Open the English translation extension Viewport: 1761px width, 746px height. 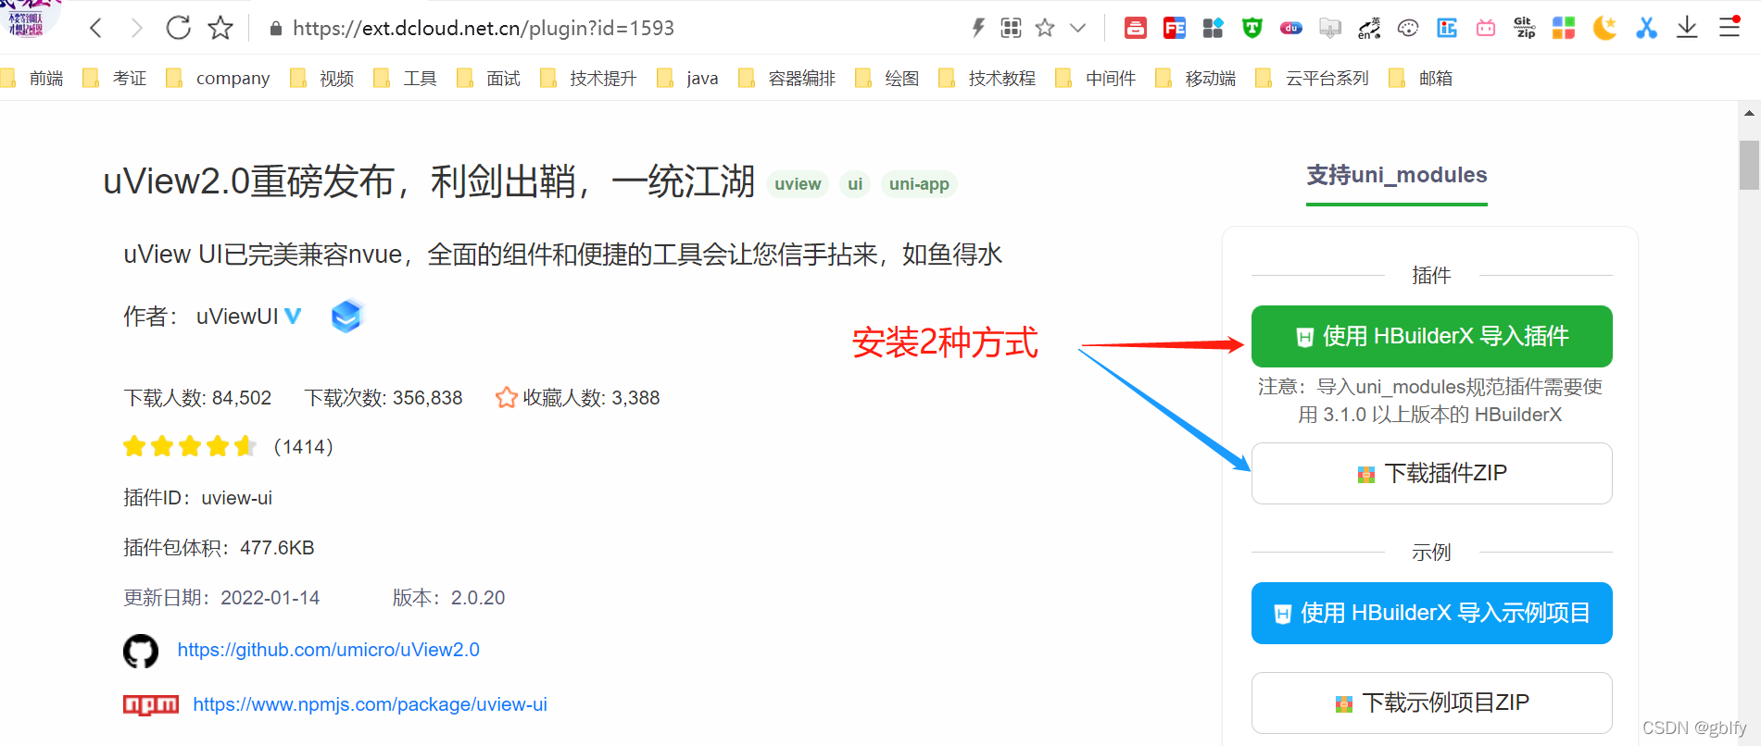point(1369,28)
